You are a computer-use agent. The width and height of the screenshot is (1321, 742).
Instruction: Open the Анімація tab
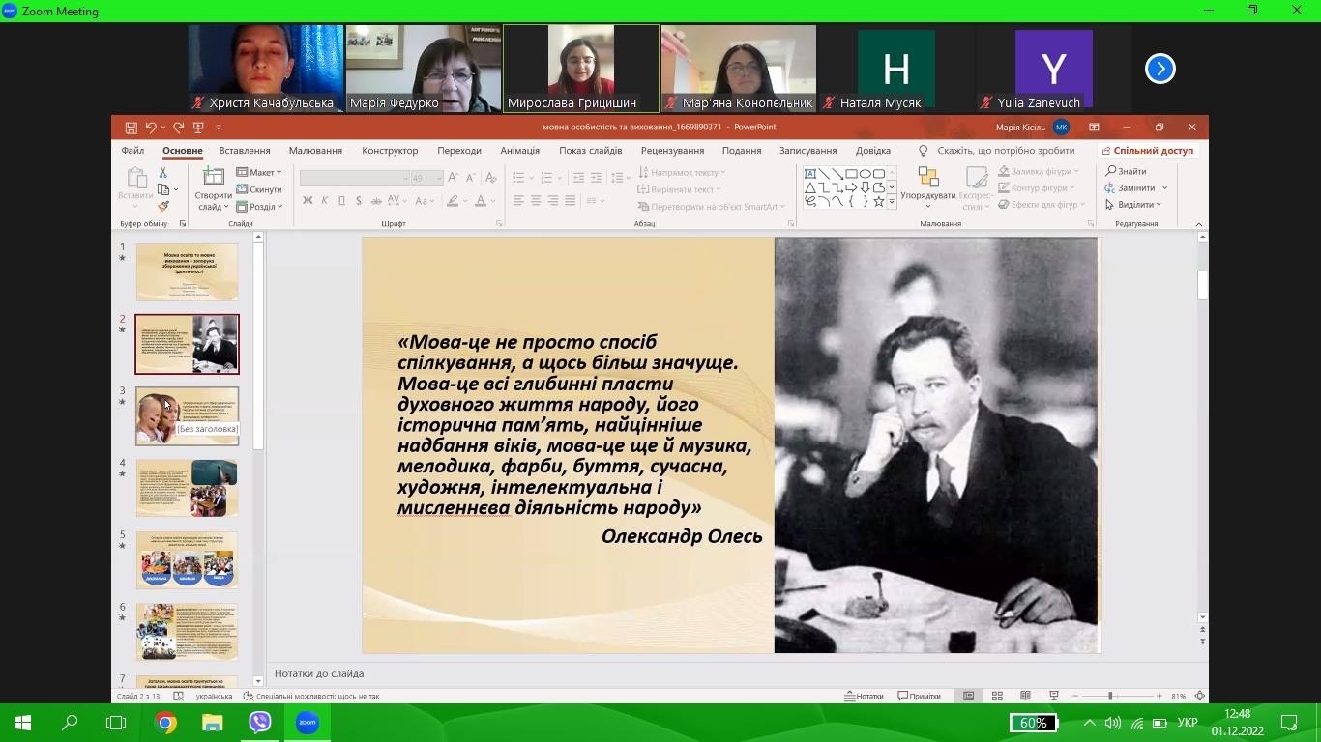coord(520,151)
